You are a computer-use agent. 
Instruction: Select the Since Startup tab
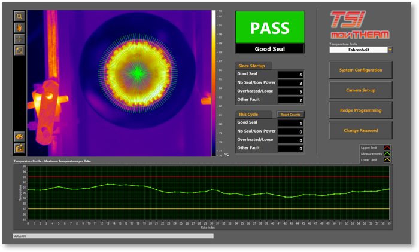coord(253,66)
